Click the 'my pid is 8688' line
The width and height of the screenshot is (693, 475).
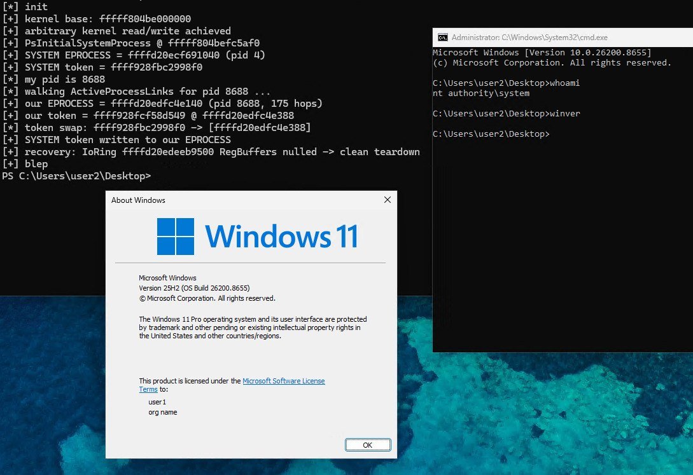point(53,79)
